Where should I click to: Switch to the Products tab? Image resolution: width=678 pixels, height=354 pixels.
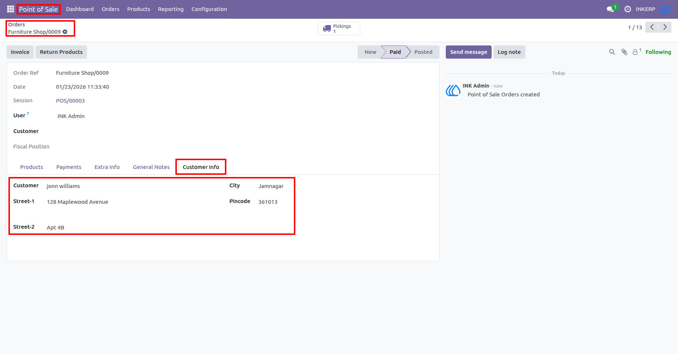pos(32,167)
